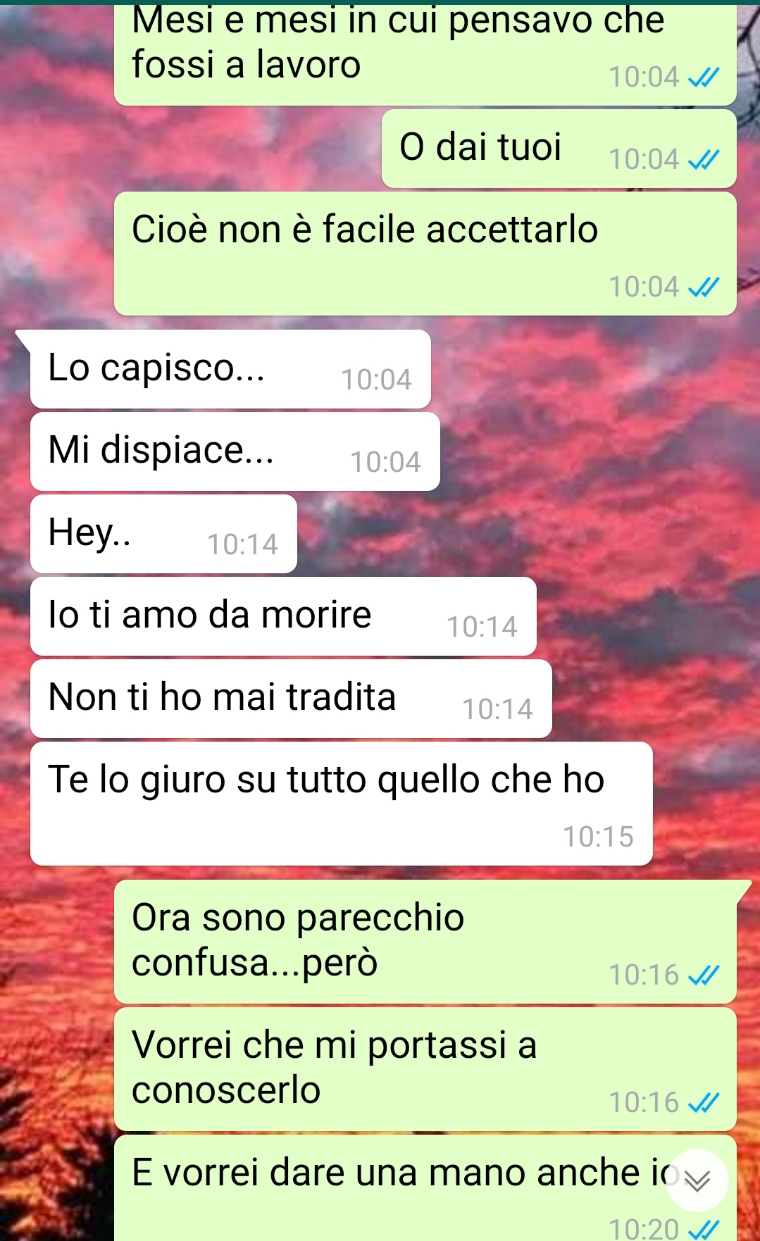The width and height of the screenshot is (760, 1241).
Task: Tap the 10:15 timestamp on received message
Action: coord(598,837)
